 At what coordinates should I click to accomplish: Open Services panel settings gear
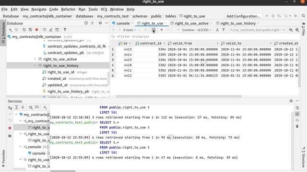click(291, 101)
